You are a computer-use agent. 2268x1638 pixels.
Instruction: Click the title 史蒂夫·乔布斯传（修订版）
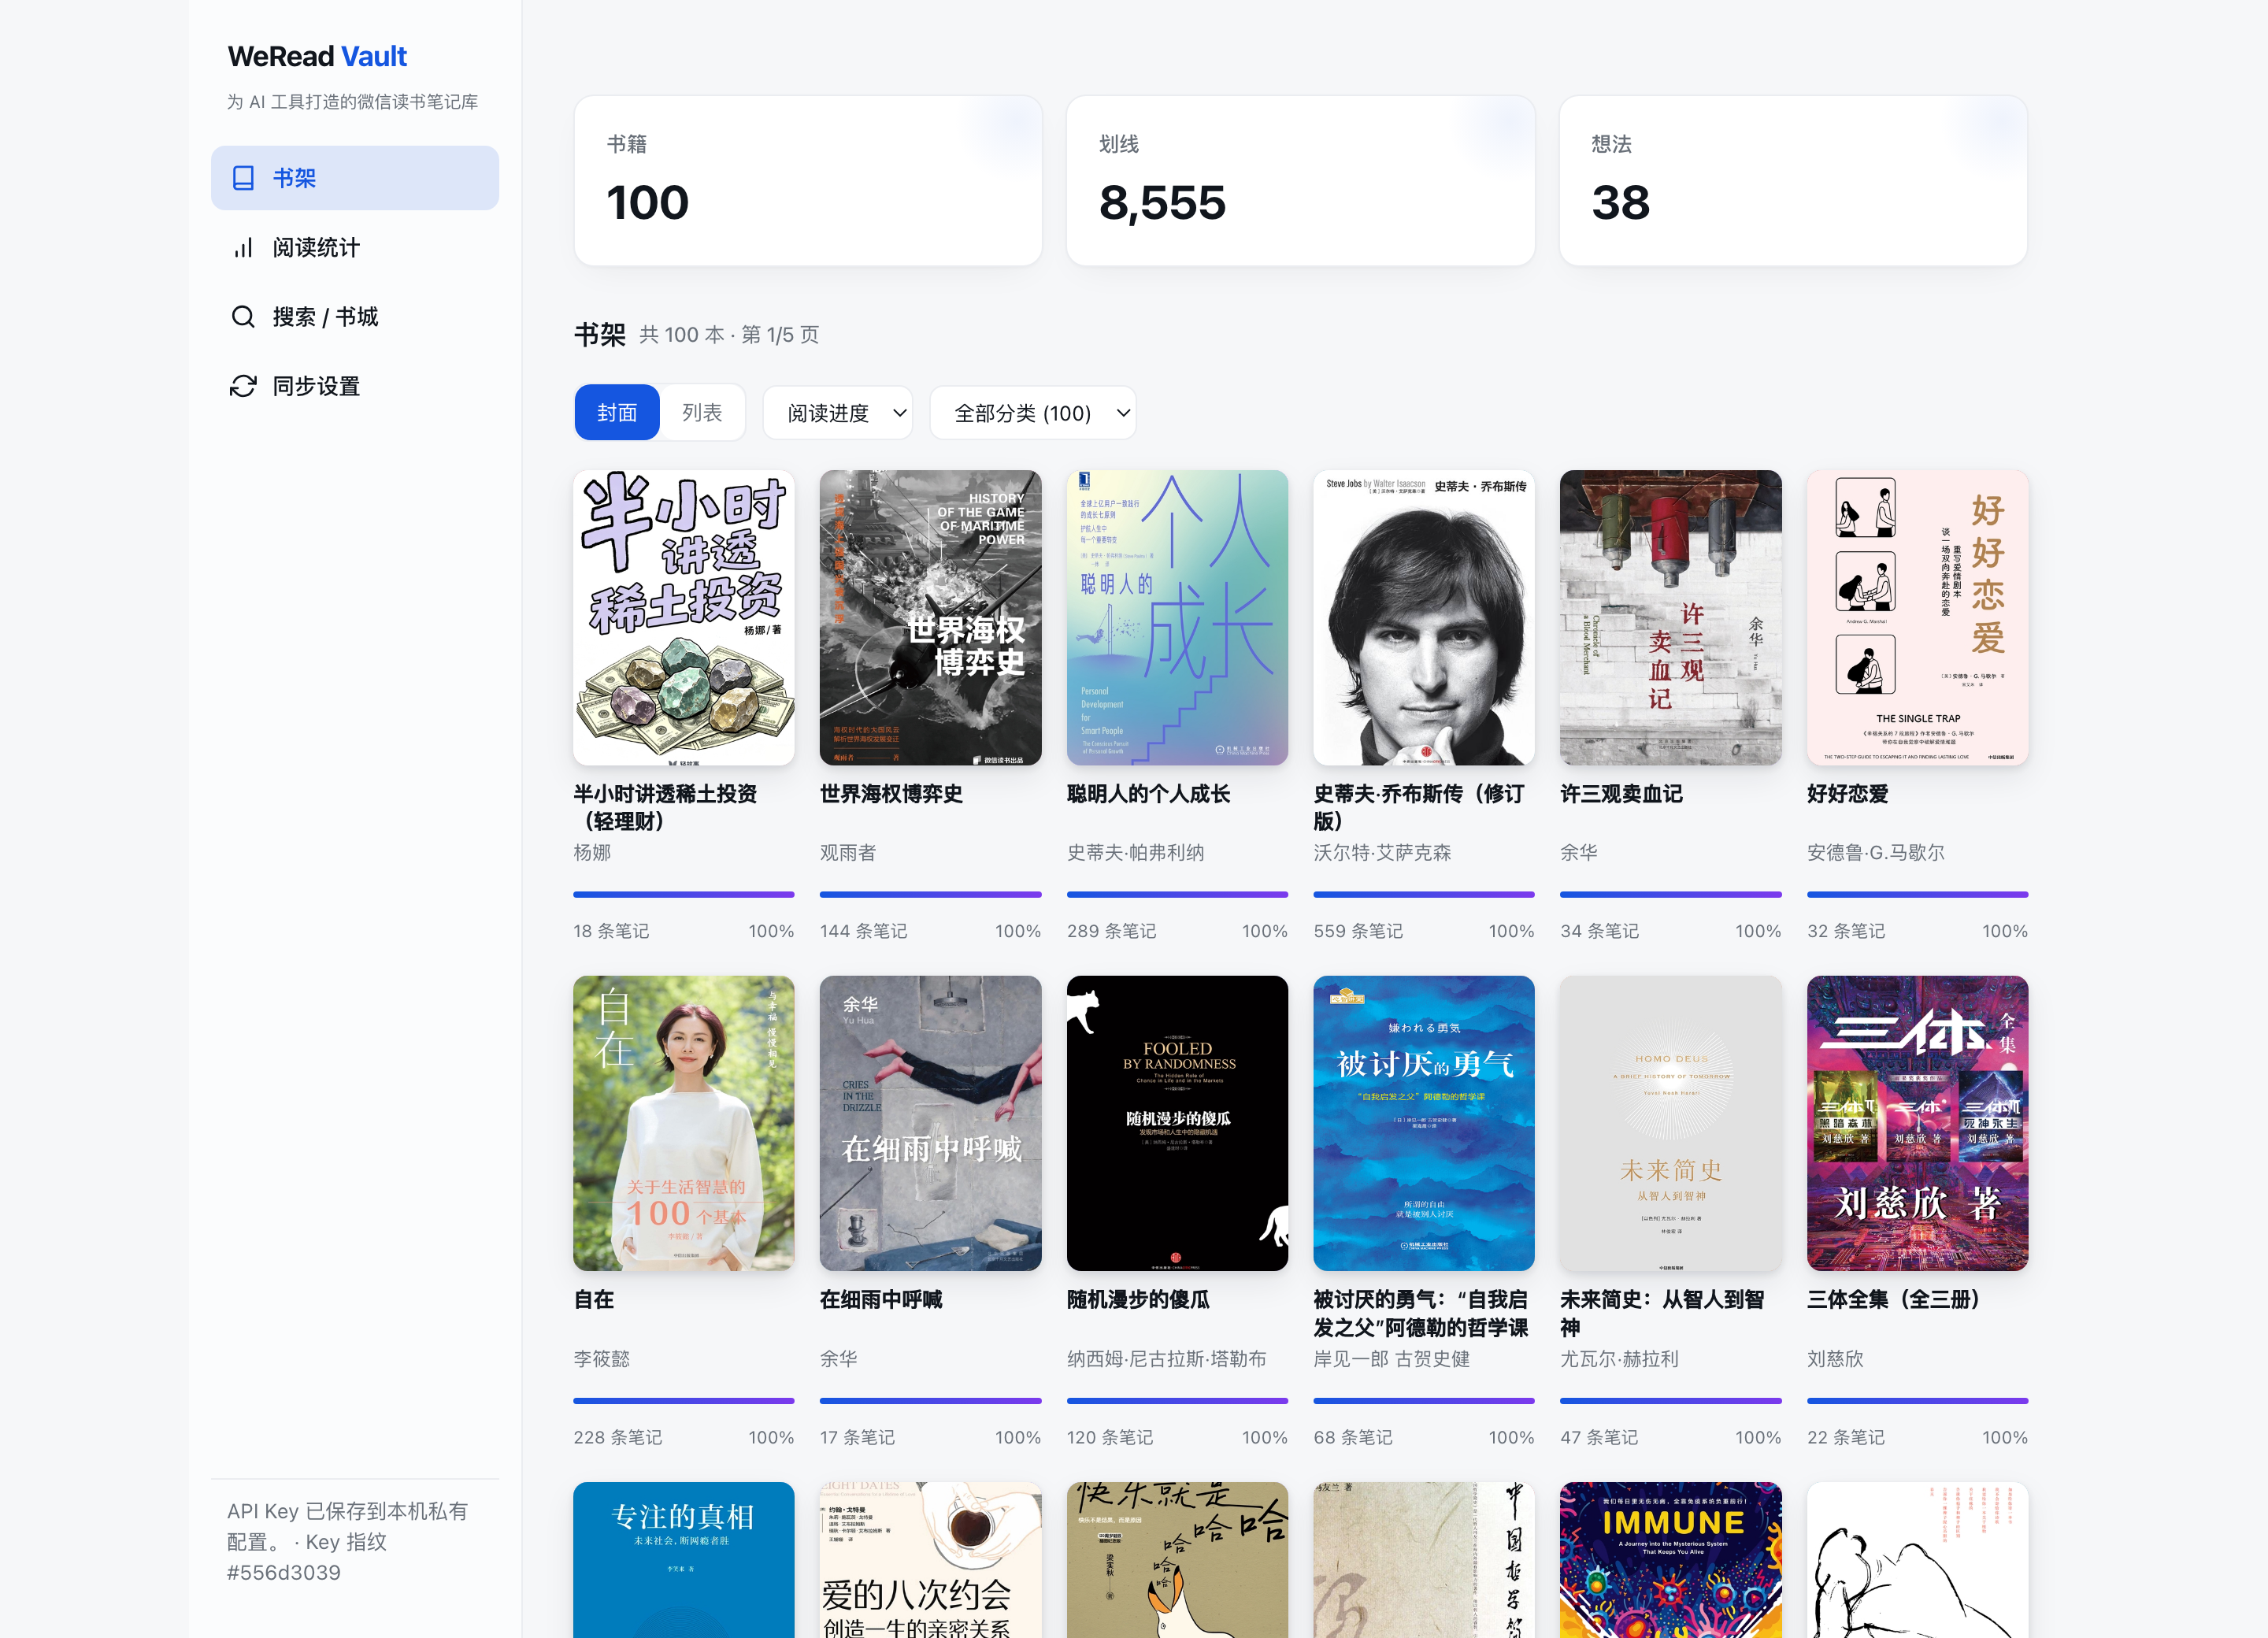(x=1419, y=807)
